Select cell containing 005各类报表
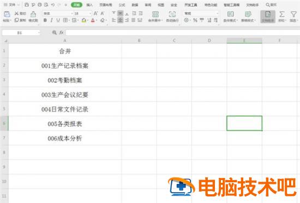This screenshot has width=300, height=203. click(65, 123)
